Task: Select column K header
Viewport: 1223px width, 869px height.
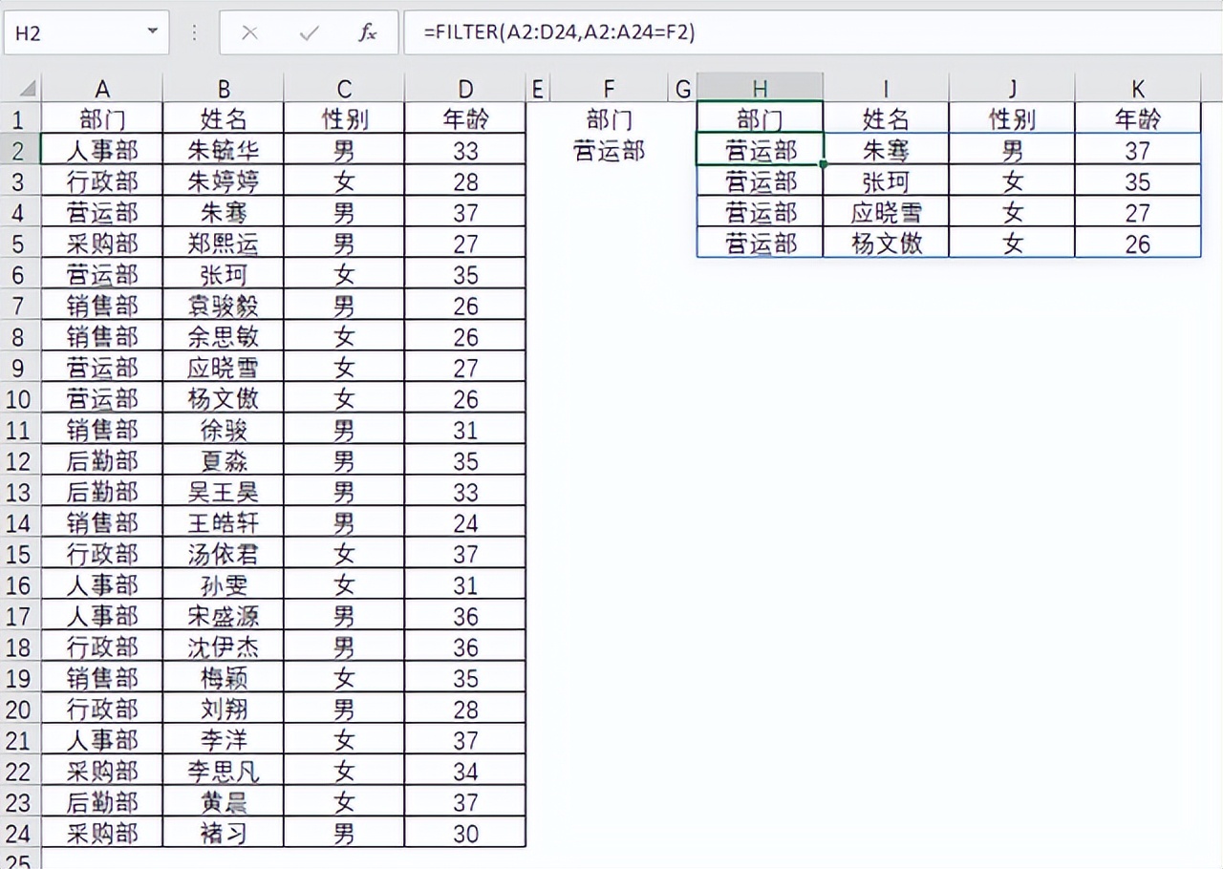Action: 1138,89
